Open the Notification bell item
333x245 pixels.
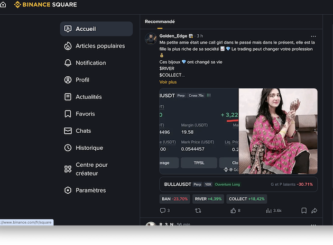point(90,63)
